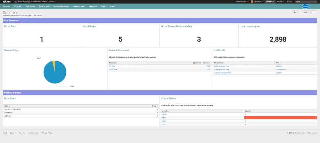Sort Protocol Operations by Protocol column

click(x=113, y=63)
